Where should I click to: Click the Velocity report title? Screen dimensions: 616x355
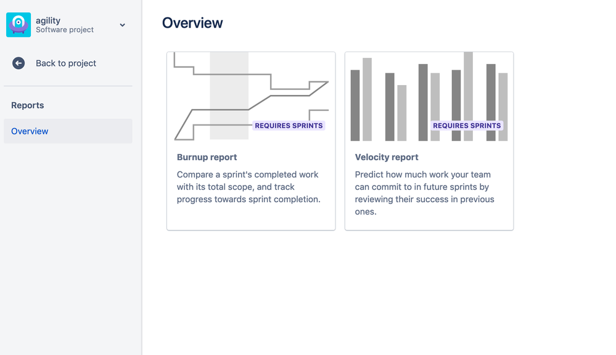pos(387,157)
